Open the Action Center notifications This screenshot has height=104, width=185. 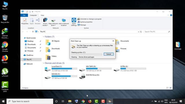(181, 101)
